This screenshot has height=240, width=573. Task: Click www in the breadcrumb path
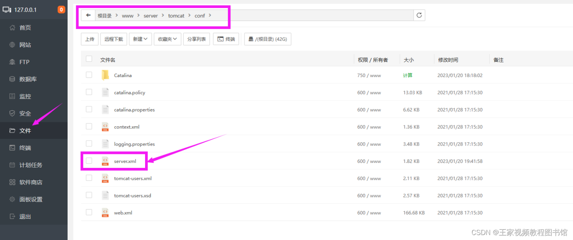click(128, 16)
